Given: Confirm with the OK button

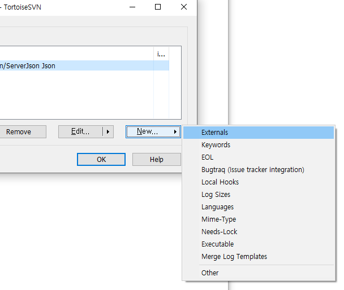Looking at the screenshot, I should [x=101, y=160].
